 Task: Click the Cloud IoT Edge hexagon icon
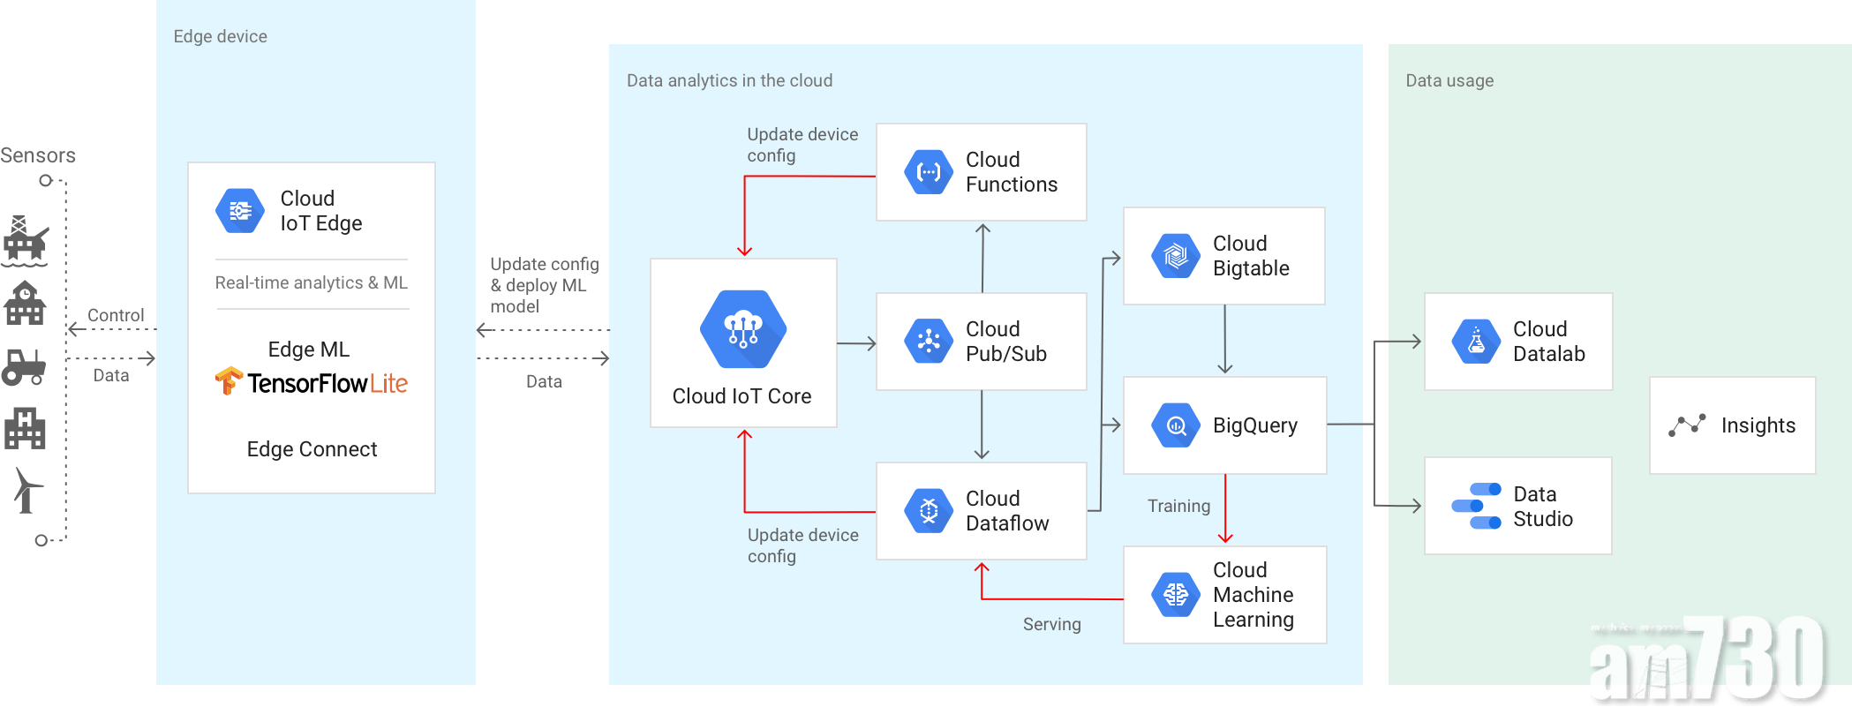click(x=240, y=211)
